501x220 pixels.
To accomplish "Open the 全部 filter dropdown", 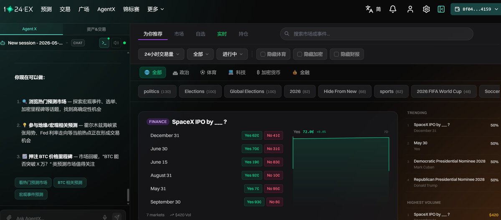I will (200, 54).
